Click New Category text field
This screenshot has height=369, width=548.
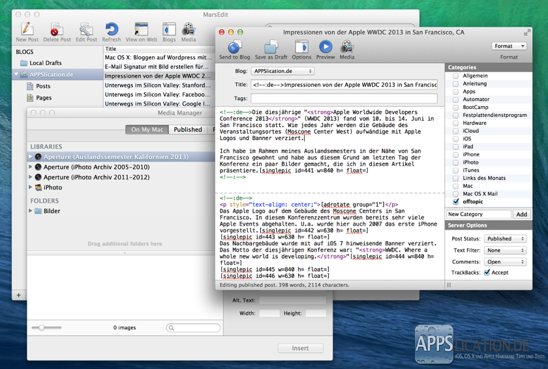click(x=478, y=214)
